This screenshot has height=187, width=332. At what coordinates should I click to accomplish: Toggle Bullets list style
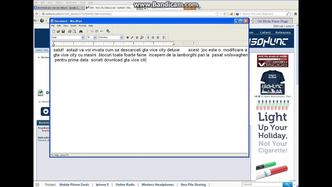(x=164, y=38)
